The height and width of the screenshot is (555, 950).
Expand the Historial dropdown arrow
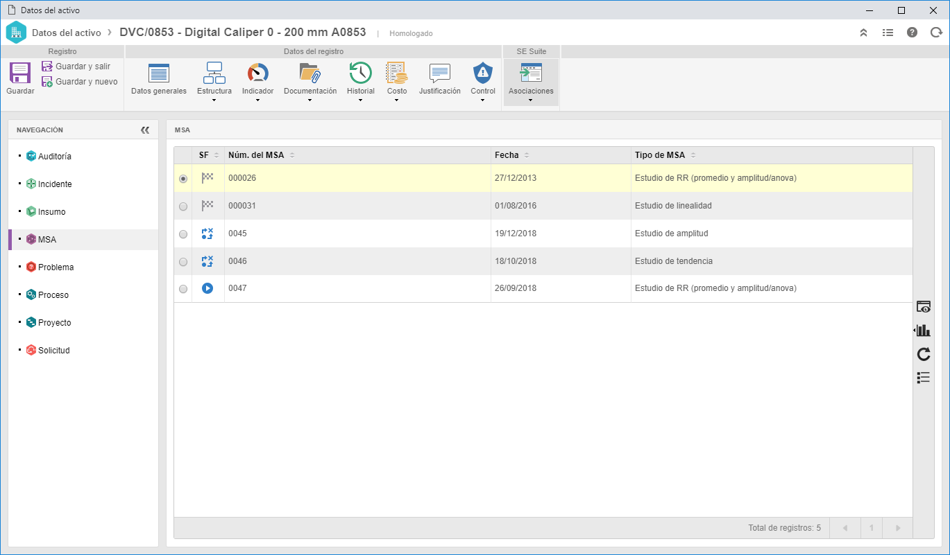coord(360,100)
